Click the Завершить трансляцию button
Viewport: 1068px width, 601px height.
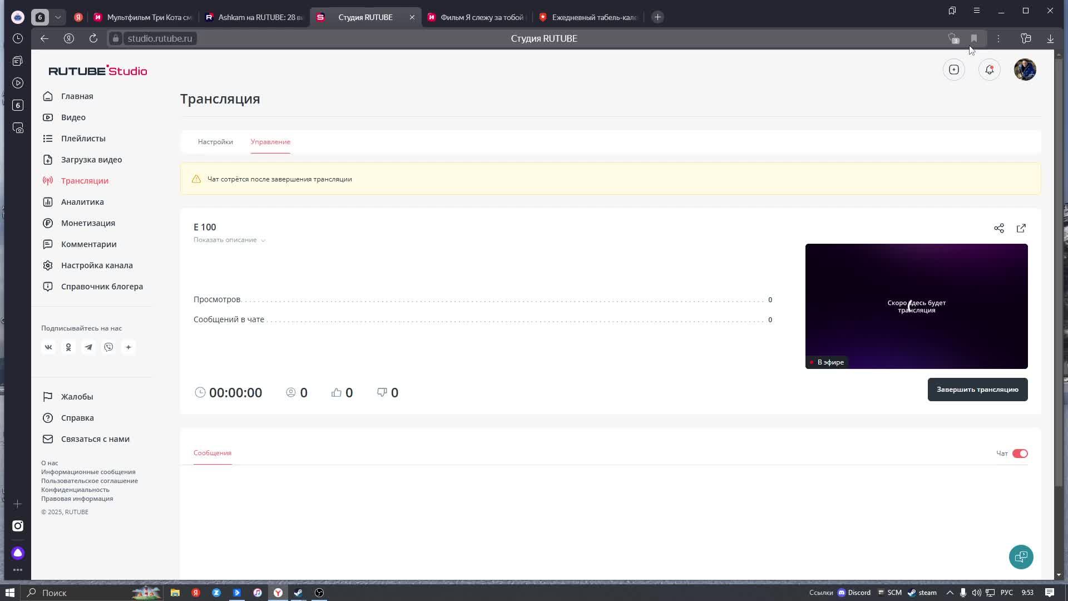coord(977,390)
